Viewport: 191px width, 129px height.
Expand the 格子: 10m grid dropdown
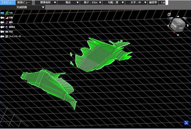click(x=91, y=2)
